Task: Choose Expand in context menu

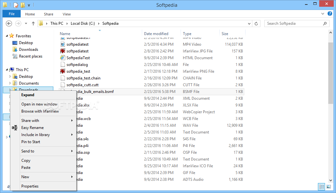Action: (44, 95)
